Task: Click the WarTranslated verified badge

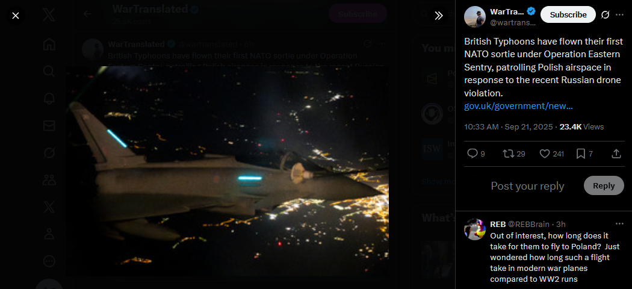Action: (x=531, y=11)
